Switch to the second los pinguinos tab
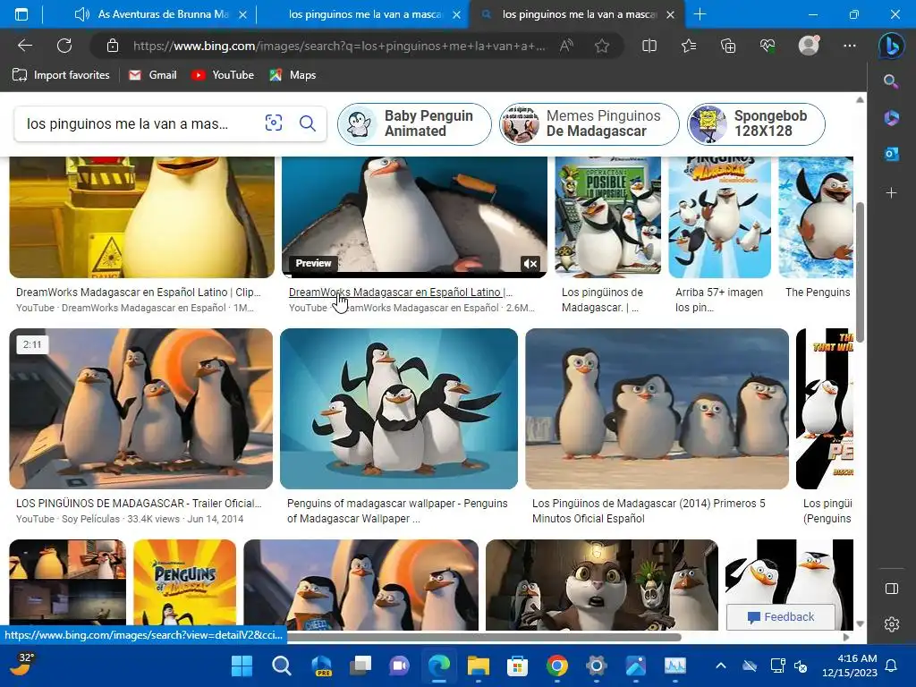 coord(365,14)
